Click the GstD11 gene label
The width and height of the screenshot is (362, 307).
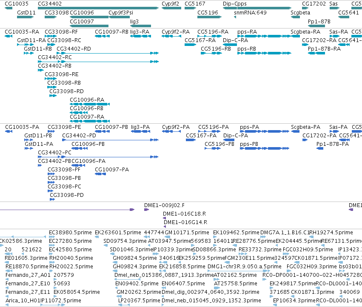point(26,12)
